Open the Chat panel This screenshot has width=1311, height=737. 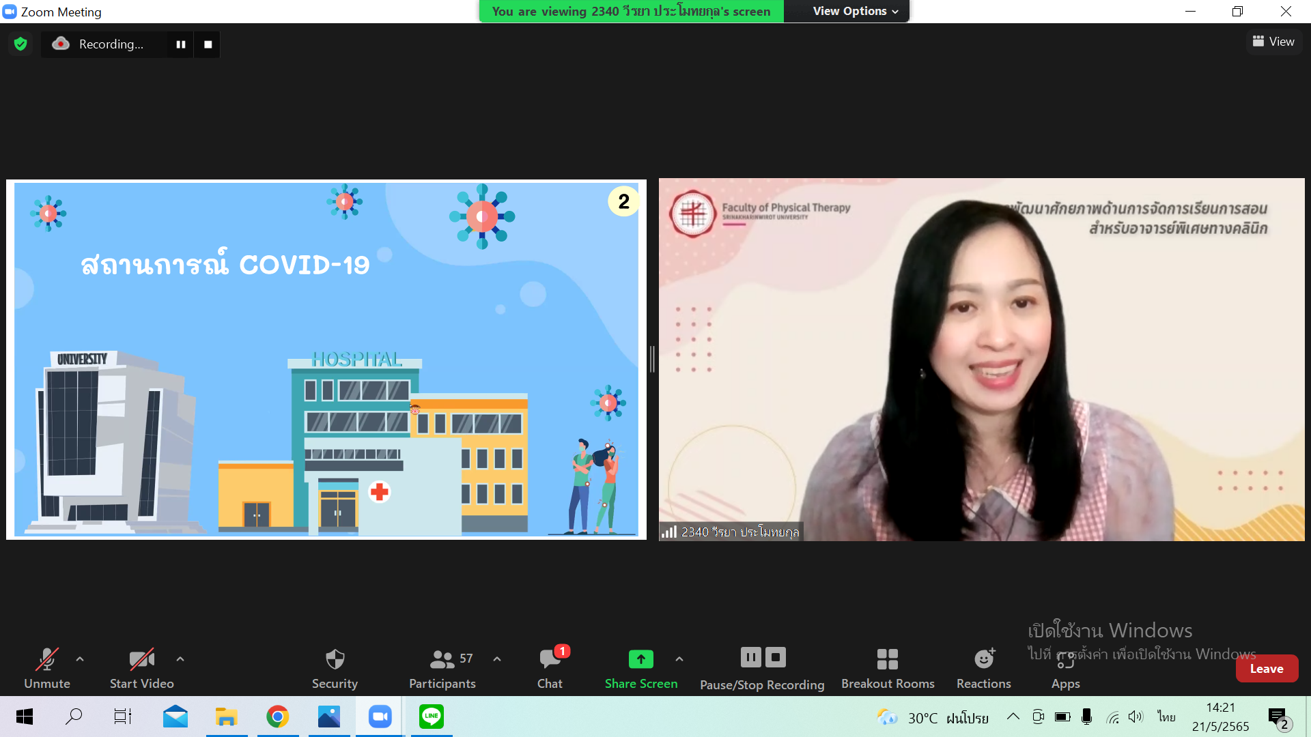pos(550,668)
